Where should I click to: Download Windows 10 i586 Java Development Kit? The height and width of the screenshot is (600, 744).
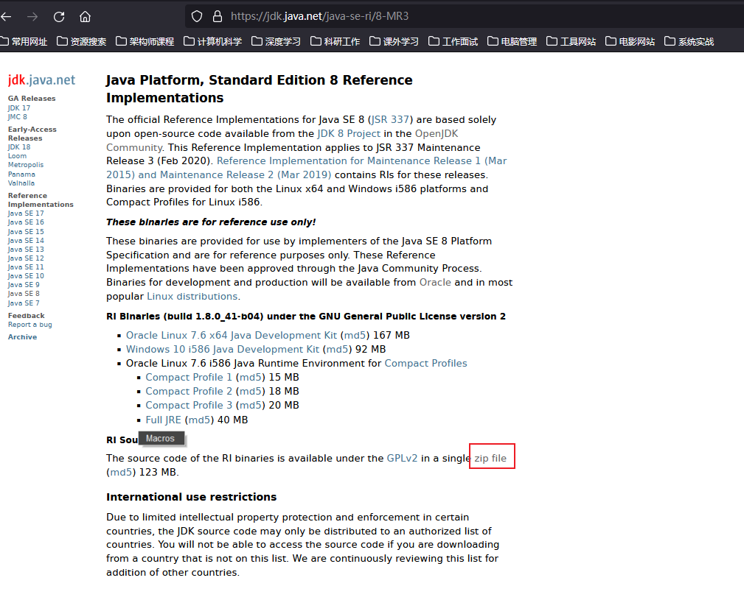point(223,350)
